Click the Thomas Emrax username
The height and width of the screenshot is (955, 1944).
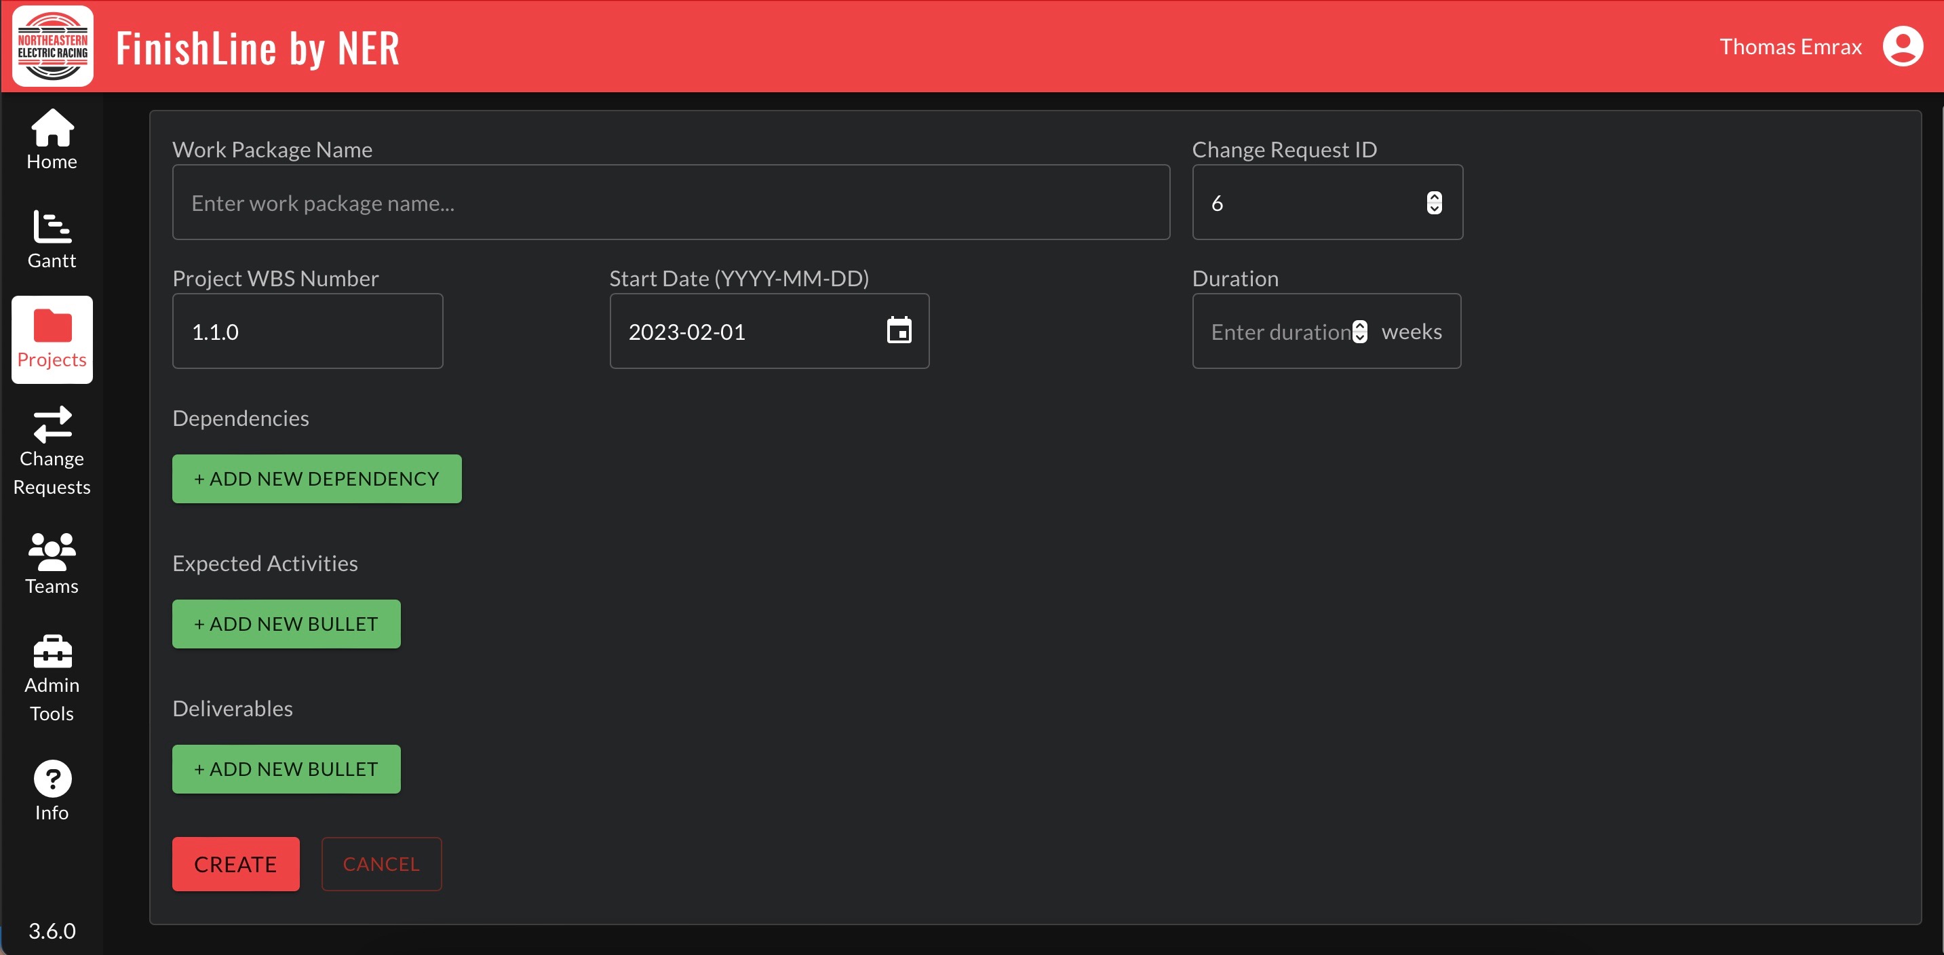[1790, 47]
